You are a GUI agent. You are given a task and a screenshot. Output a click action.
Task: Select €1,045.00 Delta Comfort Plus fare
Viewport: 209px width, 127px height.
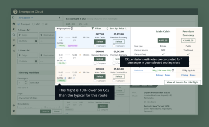click(x=119, y=76)
